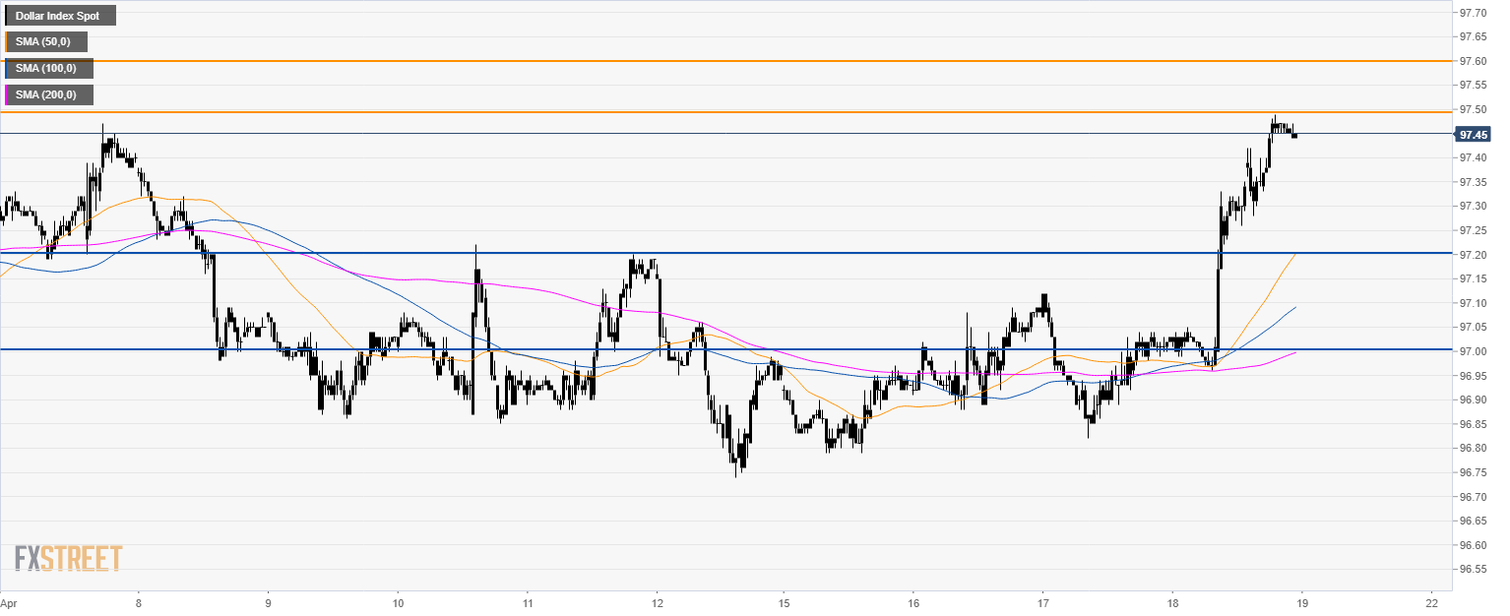Image resolution: width=1510 pixels, height=616 pixels.
Task: Click the 97.70 price axis label
Action: click(x=1472, y=14)
